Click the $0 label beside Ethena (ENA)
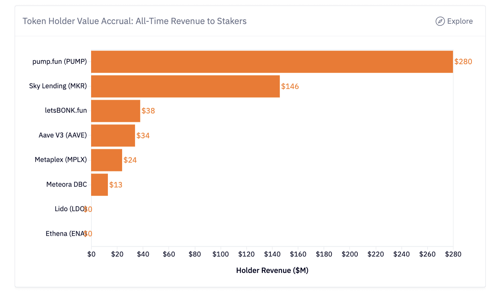Viewport: 497px width, 297px height. [x=88, y=234]
